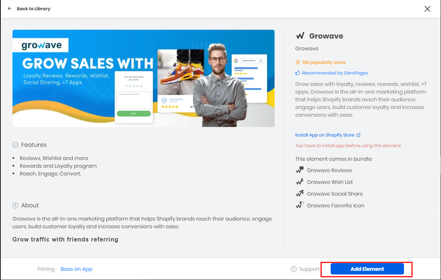Click the Support question mark icon

pyautogui.click(x=293, y=269)
